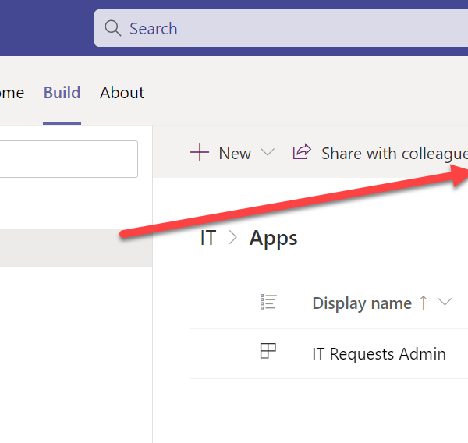Image resolution: width=468 pixels, height=443 pixels.
Task: Open the IT Requests Admin app
Action: coord(379,354)
